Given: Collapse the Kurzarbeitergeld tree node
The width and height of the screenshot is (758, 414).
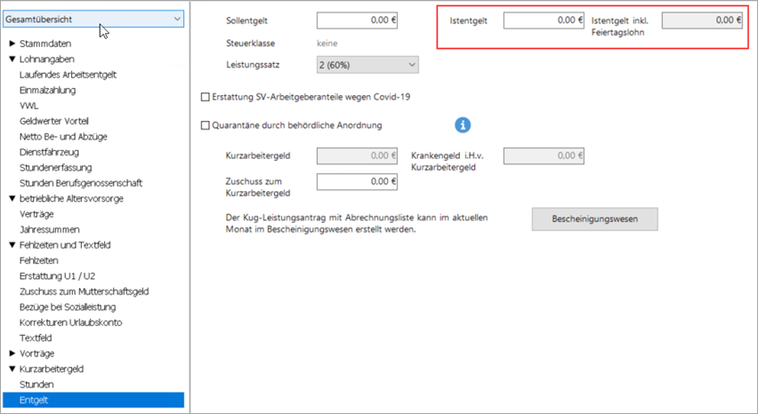Looking at the screenshot, I should pos(12,369).
